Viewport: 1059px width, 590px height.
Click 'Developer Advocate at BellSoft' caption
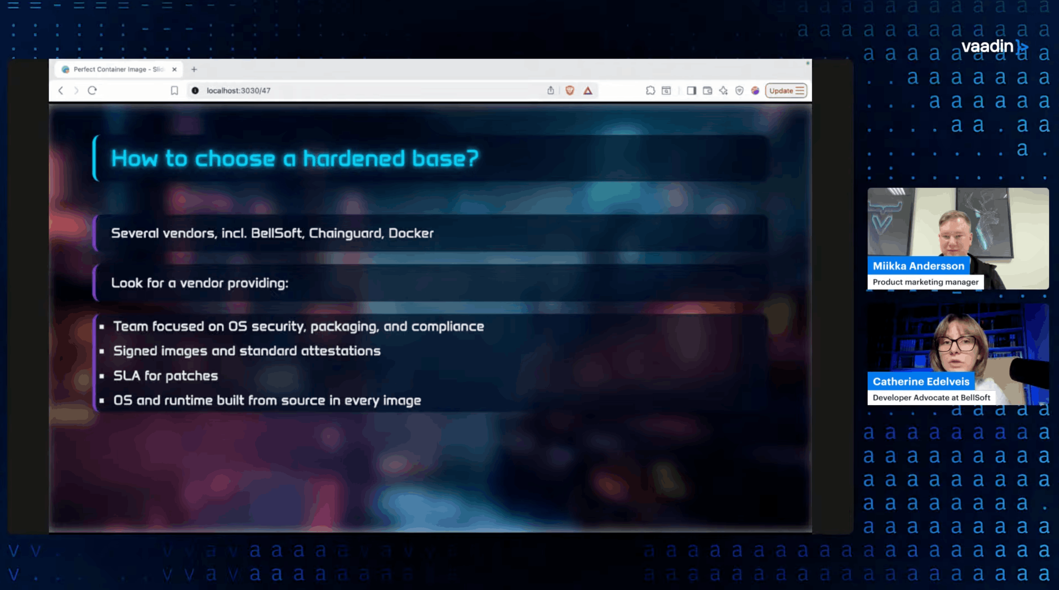931,397
